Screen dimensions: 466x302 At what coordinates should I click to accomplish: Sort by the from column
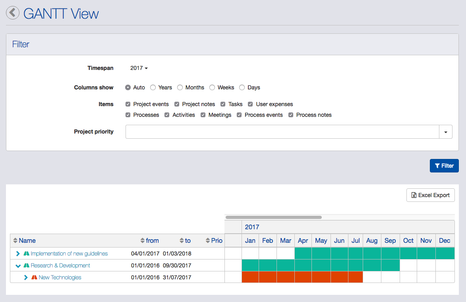click(x=149, y=240)
